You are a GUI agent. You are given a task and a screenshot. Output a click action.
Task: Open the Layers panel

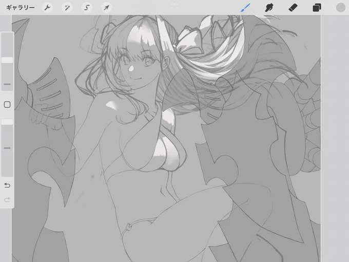pyautogui.click(x=317, y=8)
